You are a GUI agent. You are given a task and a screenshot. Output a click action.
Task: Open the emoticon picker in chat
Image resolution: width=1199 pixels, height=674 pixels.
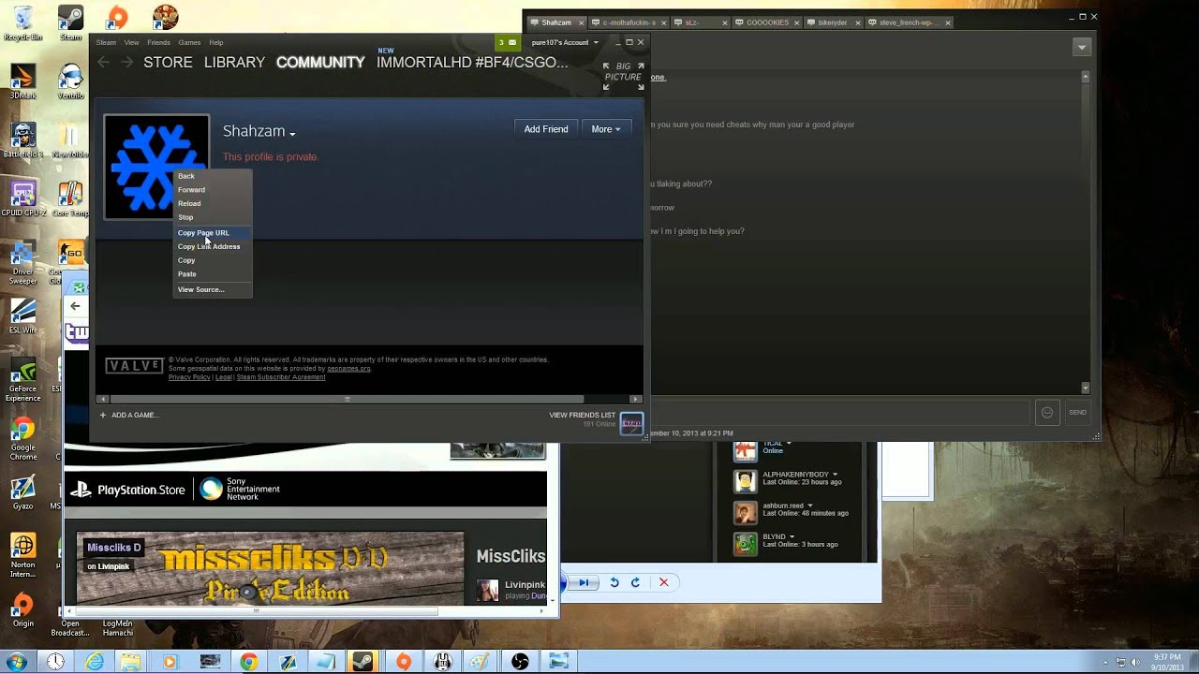[x=1047, y=413]
